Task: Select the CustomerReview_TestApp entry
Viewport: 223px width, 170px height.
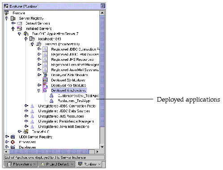Action: pos(78,96)
